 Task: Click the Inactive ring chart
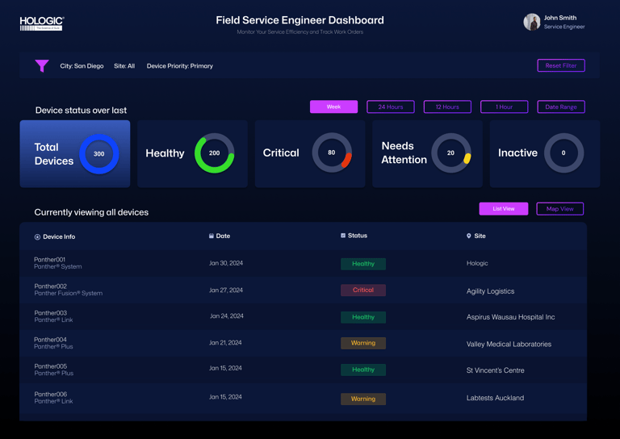(563, 153)
